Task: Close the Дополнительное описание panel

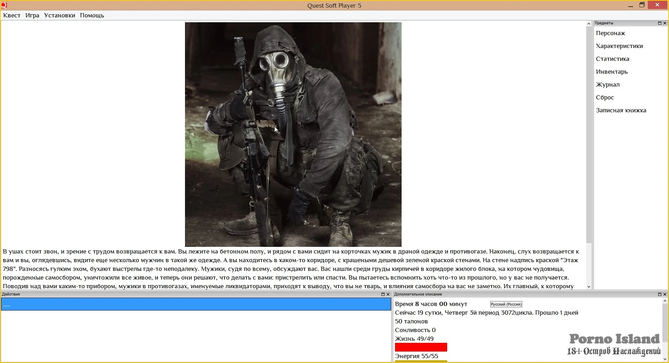Action: coord(665,295)
